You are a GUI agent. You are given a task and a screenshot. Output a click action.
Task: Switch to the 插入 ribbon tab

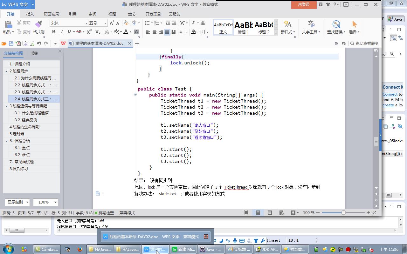pyautogui.click(x=30, y=14)
